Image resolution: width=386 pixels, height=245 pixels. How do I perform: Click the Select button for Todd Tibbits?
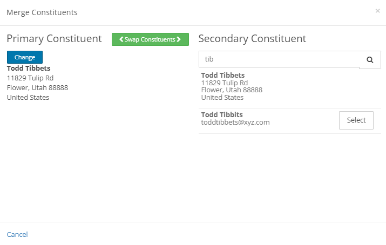click(356, 120)
